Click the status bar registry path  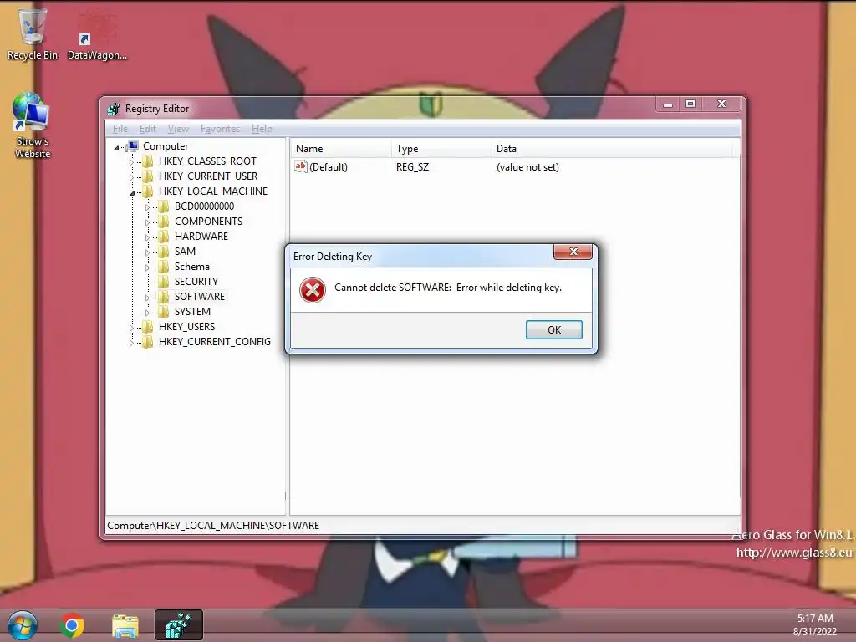tap(213, 526)
